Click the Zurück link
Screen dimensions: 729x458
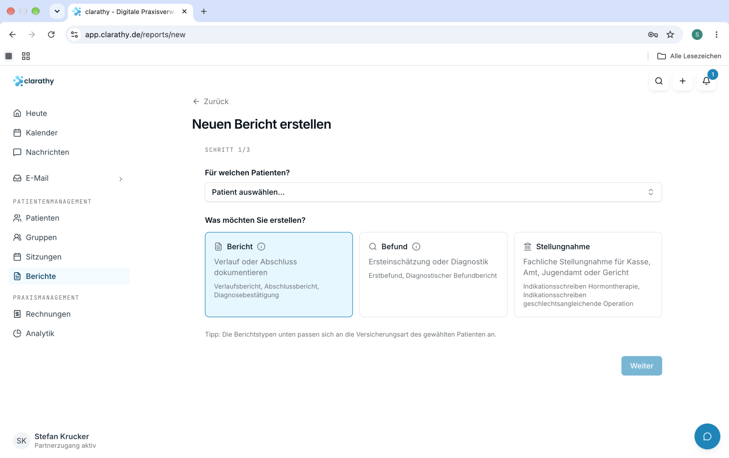(211, 101)
